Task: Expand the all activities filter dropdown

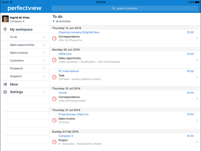Action: click(62, 21)
